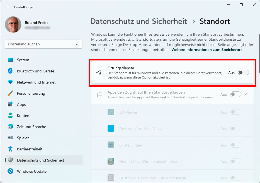Click the page vertical scrollbar
The width and height of the screenshot is (260, 183).
[x=259, y=53]
